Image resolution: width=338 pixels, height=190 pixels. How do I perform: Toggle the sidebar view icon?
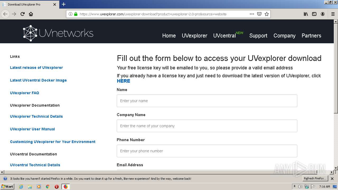[x=314, y=14]
